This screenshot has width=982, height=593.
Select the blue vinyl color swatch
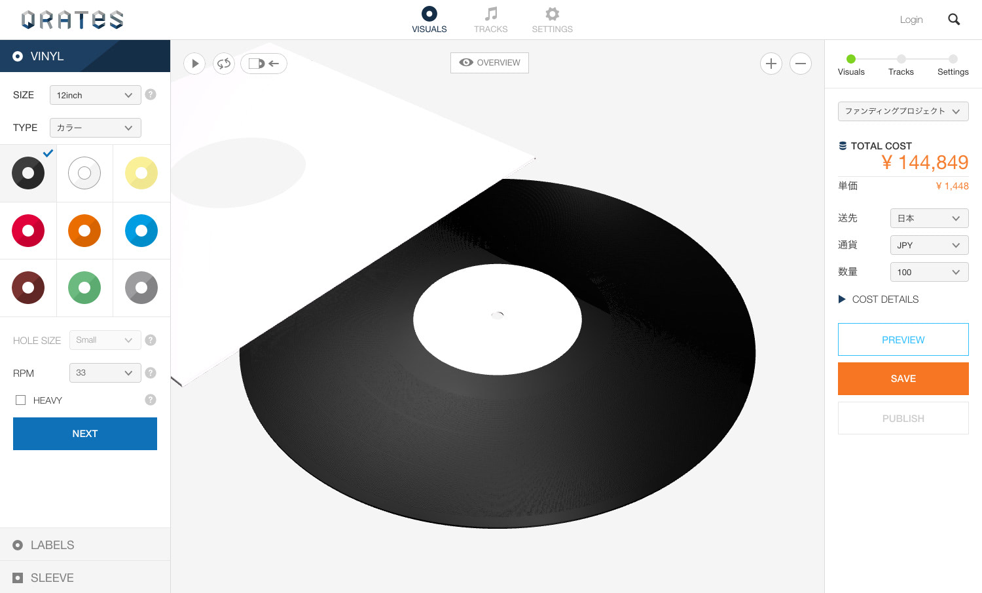(x=141, y=231)
